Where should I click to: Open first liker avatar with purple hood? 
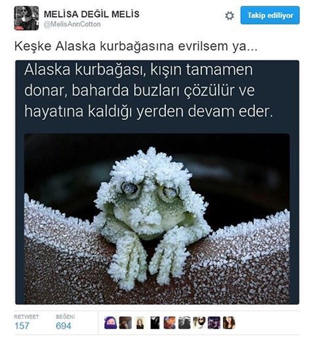coord(110,323)
